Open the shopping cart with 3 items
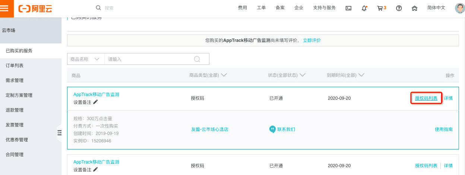 (x=381, y=8)
